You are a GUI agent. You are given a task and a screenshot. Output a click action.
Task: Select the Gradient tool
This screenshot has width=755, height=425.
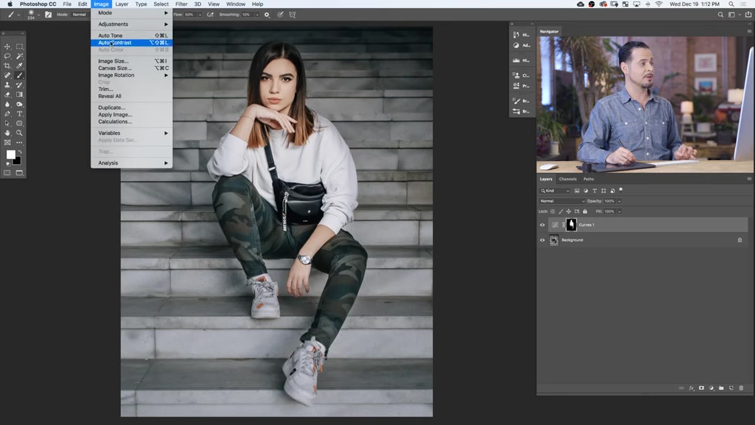pos(20,94)
